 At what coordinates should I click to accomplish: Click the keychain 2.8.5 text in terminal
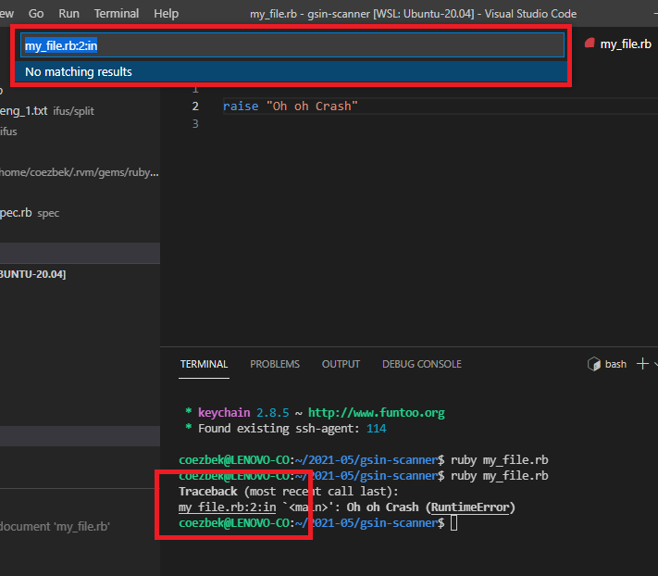(243, 413)
